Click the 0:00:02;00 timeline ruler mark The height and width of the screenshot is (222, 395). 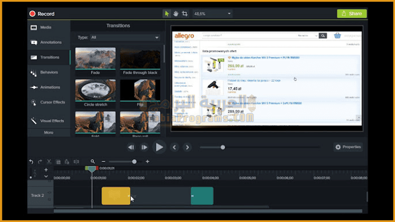click(136, 178)
